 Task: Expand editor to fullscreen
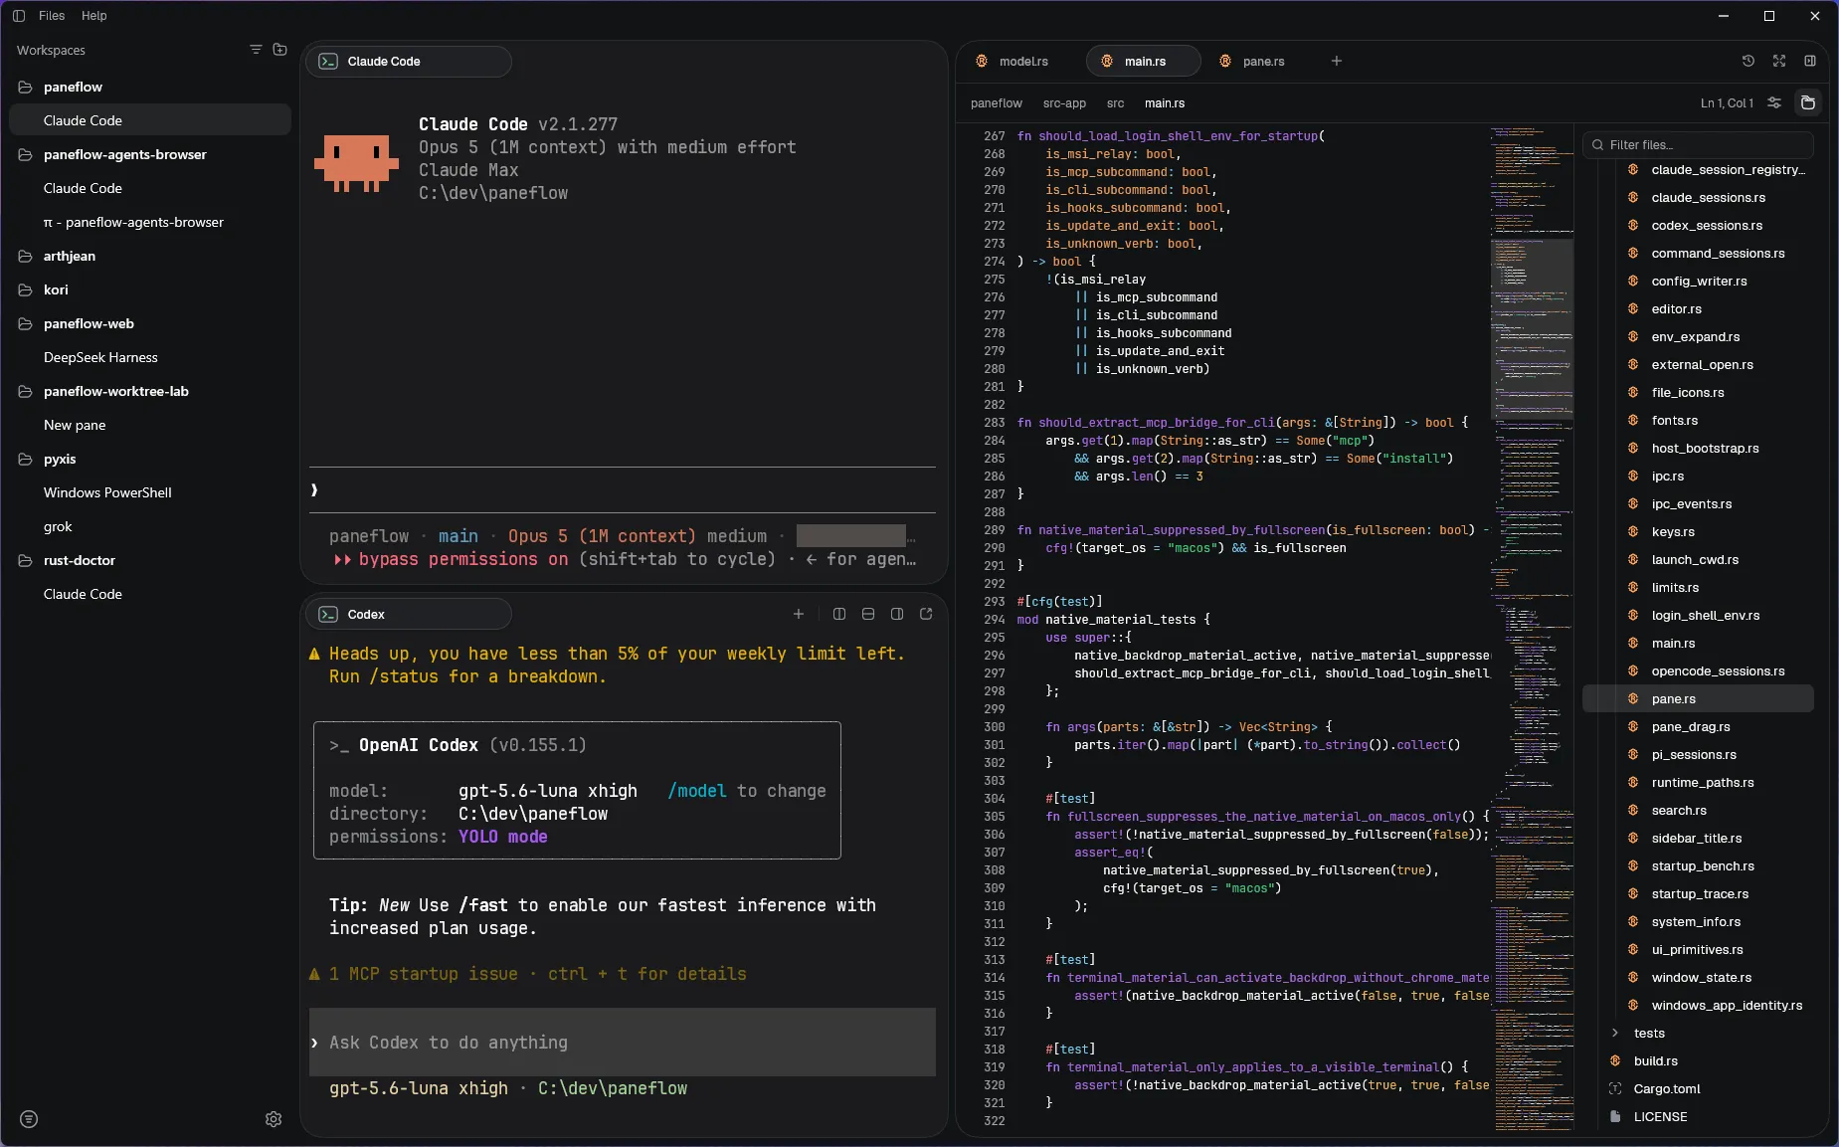pos(1779,61)
